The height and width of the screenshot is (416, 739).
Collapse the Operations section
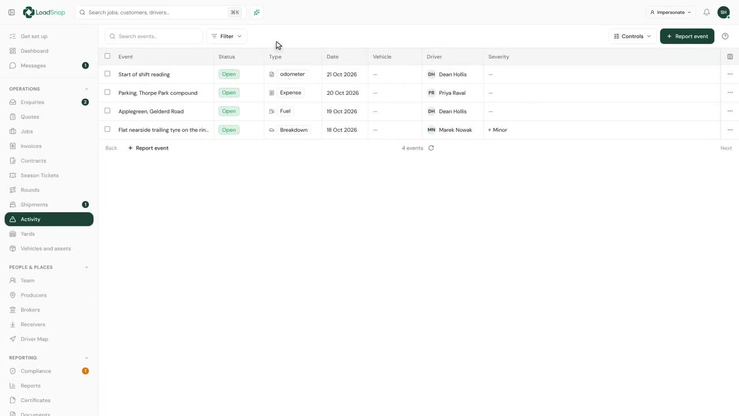pyautogui.click(x=87, y=89)
